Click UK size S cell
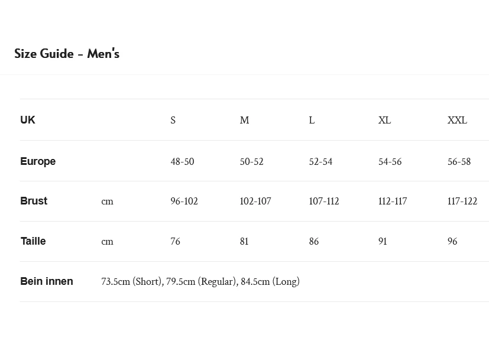 click(173, 120)
